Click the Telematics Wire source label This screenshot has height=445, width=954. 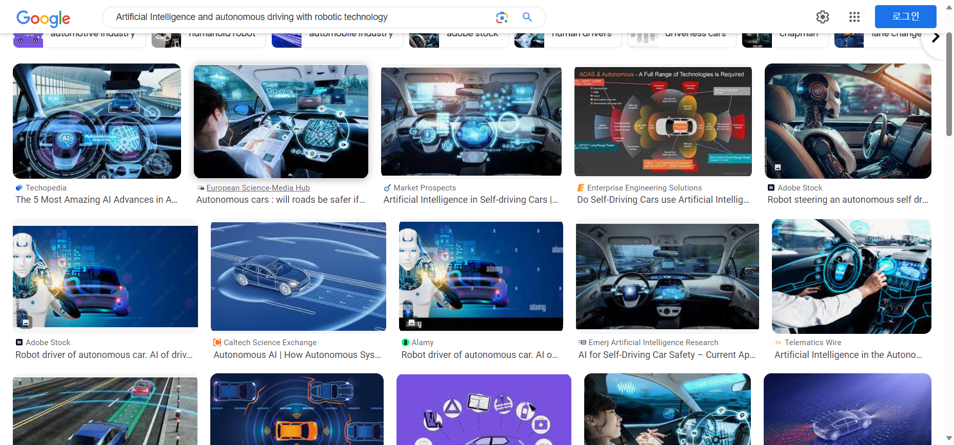[813, 343]
